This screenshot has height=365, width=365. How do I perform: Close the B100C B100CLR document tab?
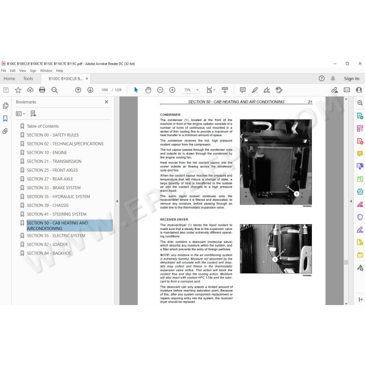point(87,79)
